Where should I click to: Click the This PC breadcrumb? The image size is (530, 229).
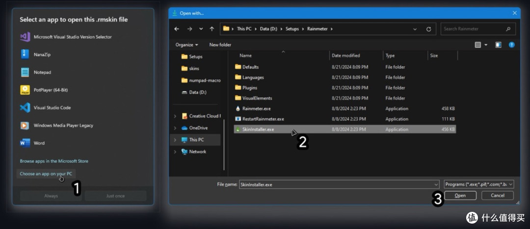click(x=244, y=29)
